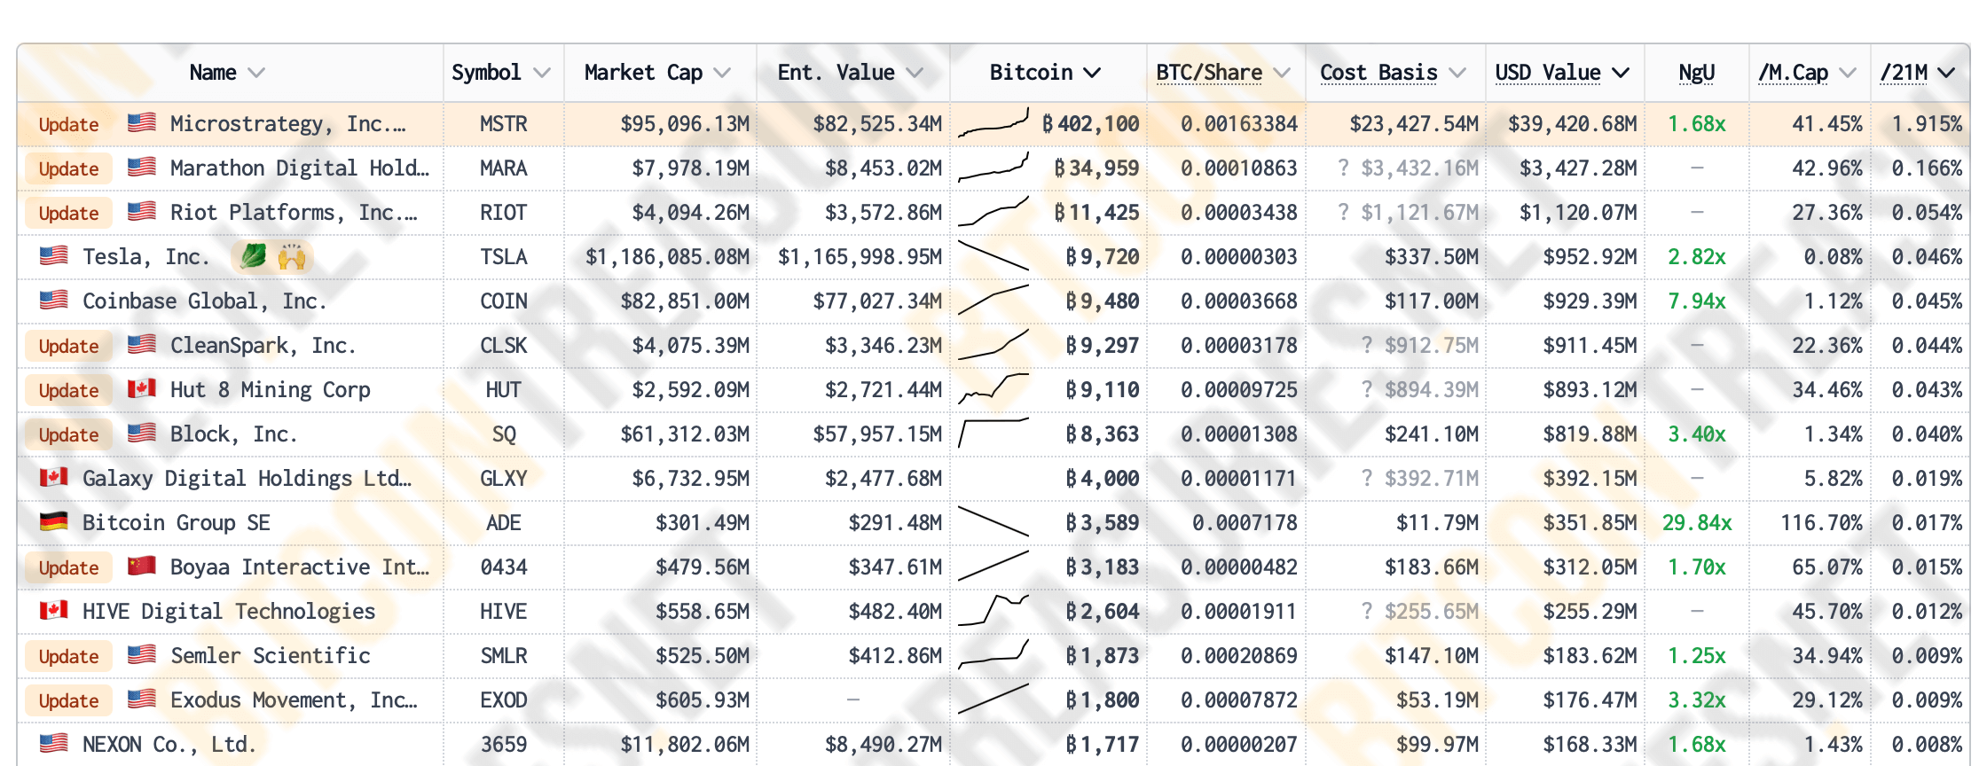1987x766 pixels.
Task: Sort by USD Value column chevron
Action: pos(1621,73)
